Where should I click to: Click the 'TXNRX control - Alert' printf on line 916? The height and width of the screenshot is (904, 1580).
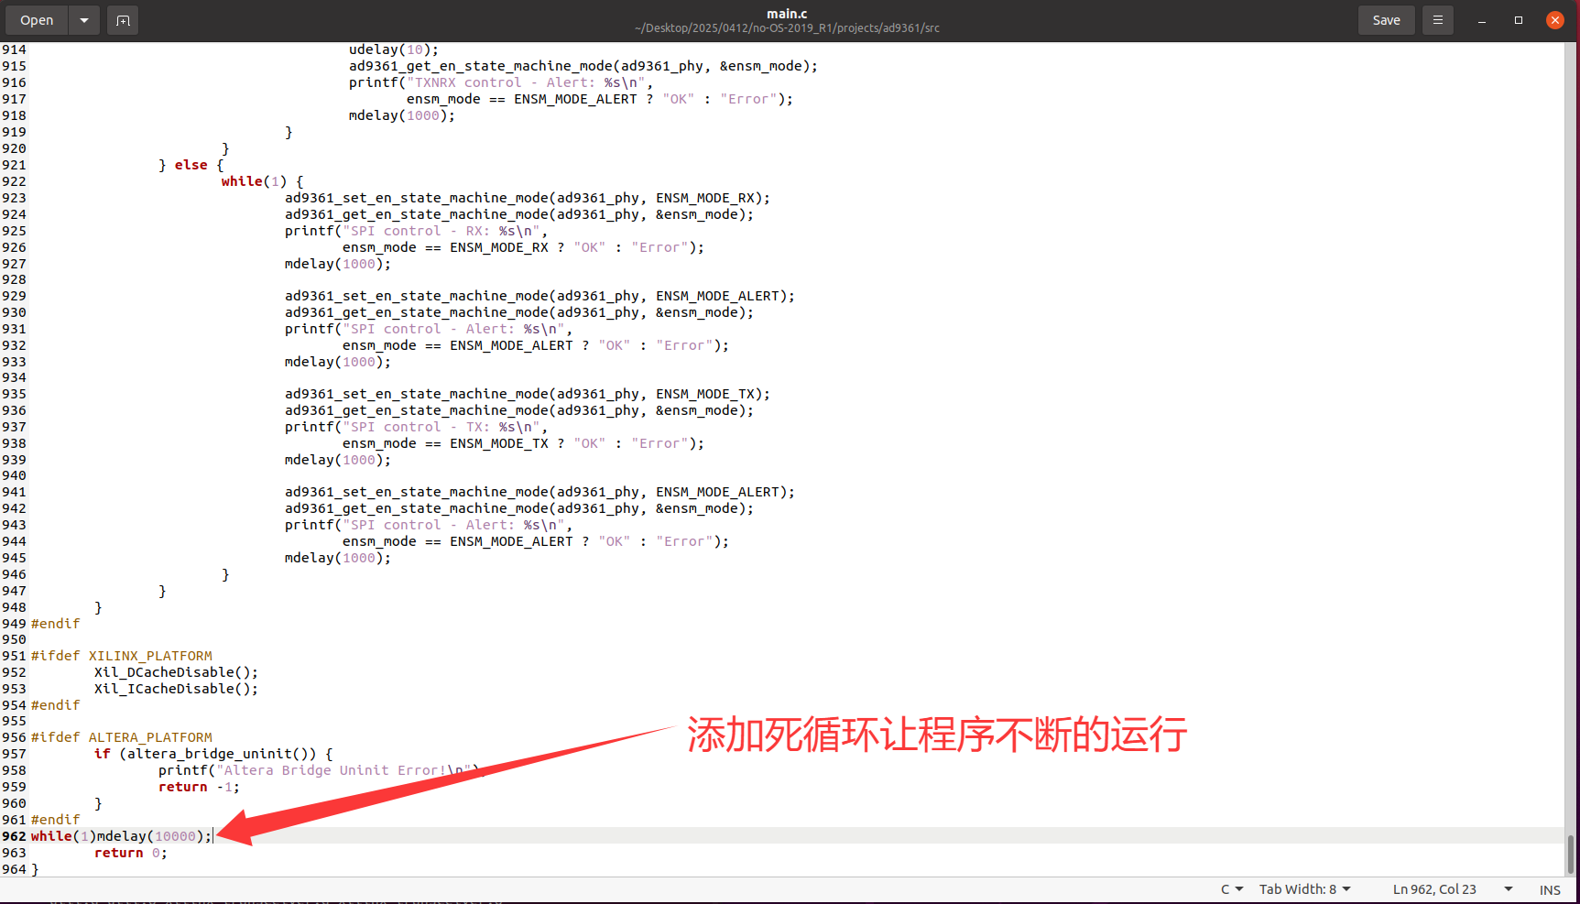(500, 82)
